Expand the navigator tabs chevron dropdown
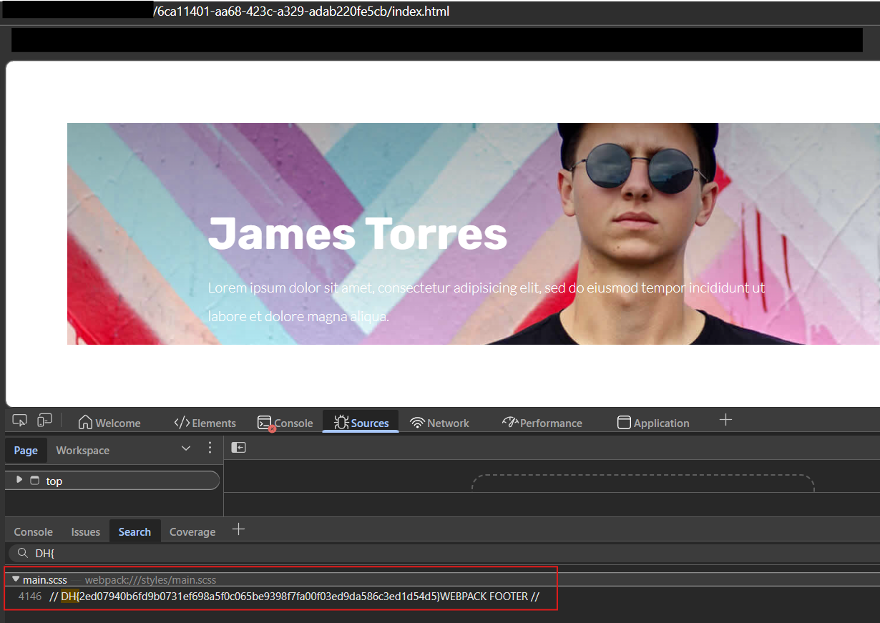880x623 pixels. point(186,448)
